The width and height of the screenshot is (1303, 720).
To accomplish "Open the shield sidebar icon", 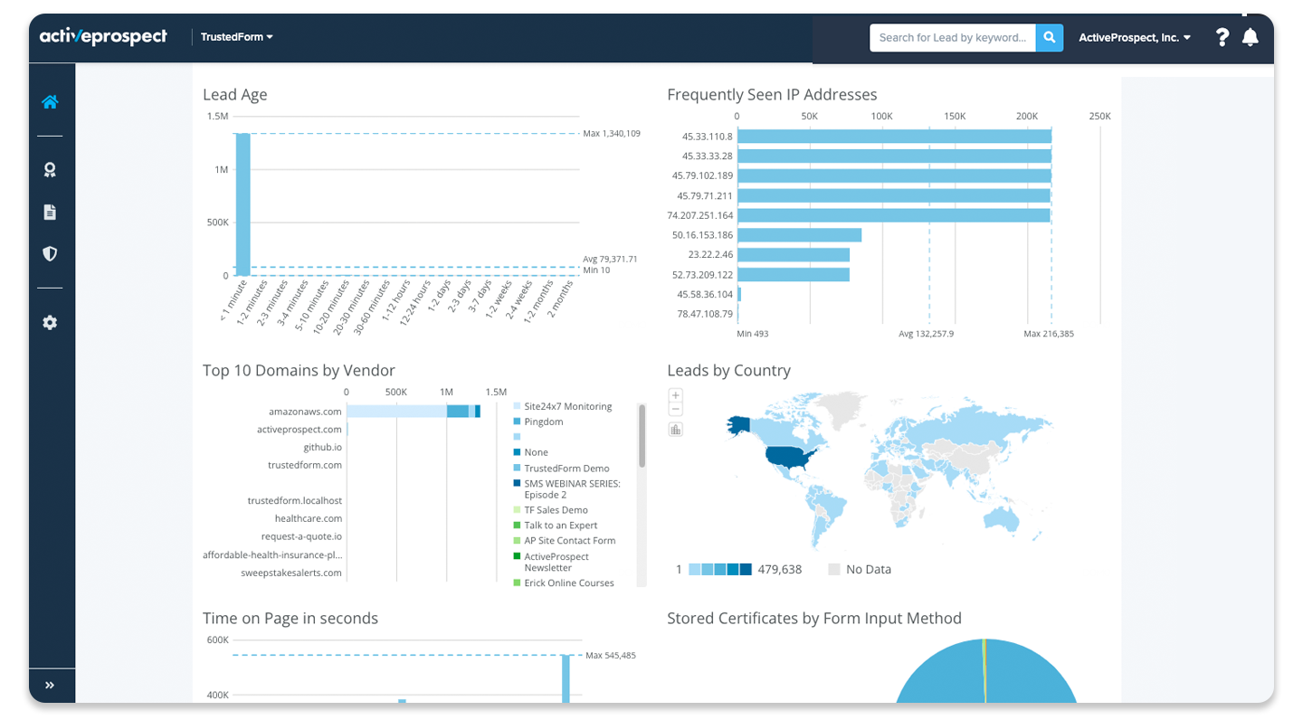I will click(50, 254).
